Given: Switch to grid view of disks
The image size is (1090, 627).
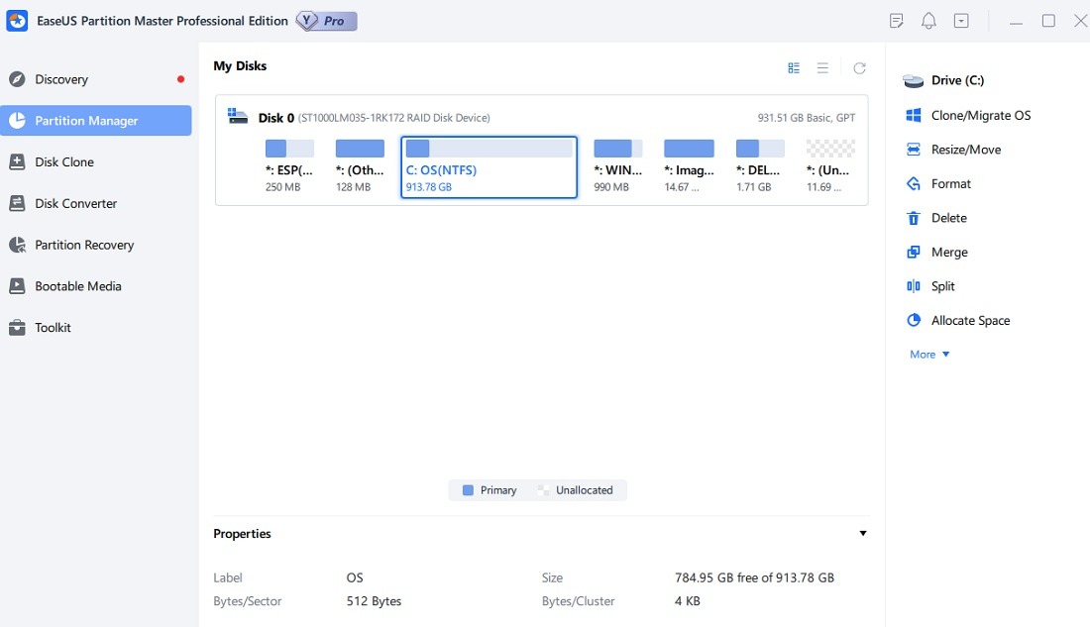Looking at the screenshot, I should tap(793, 66).
